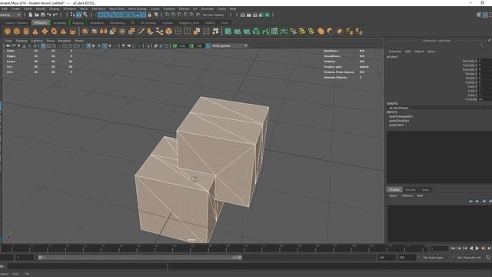Viewport: 492px width, 277px height.
Task: Toggle Select by hierarchy mode
Action: point(73,15)
